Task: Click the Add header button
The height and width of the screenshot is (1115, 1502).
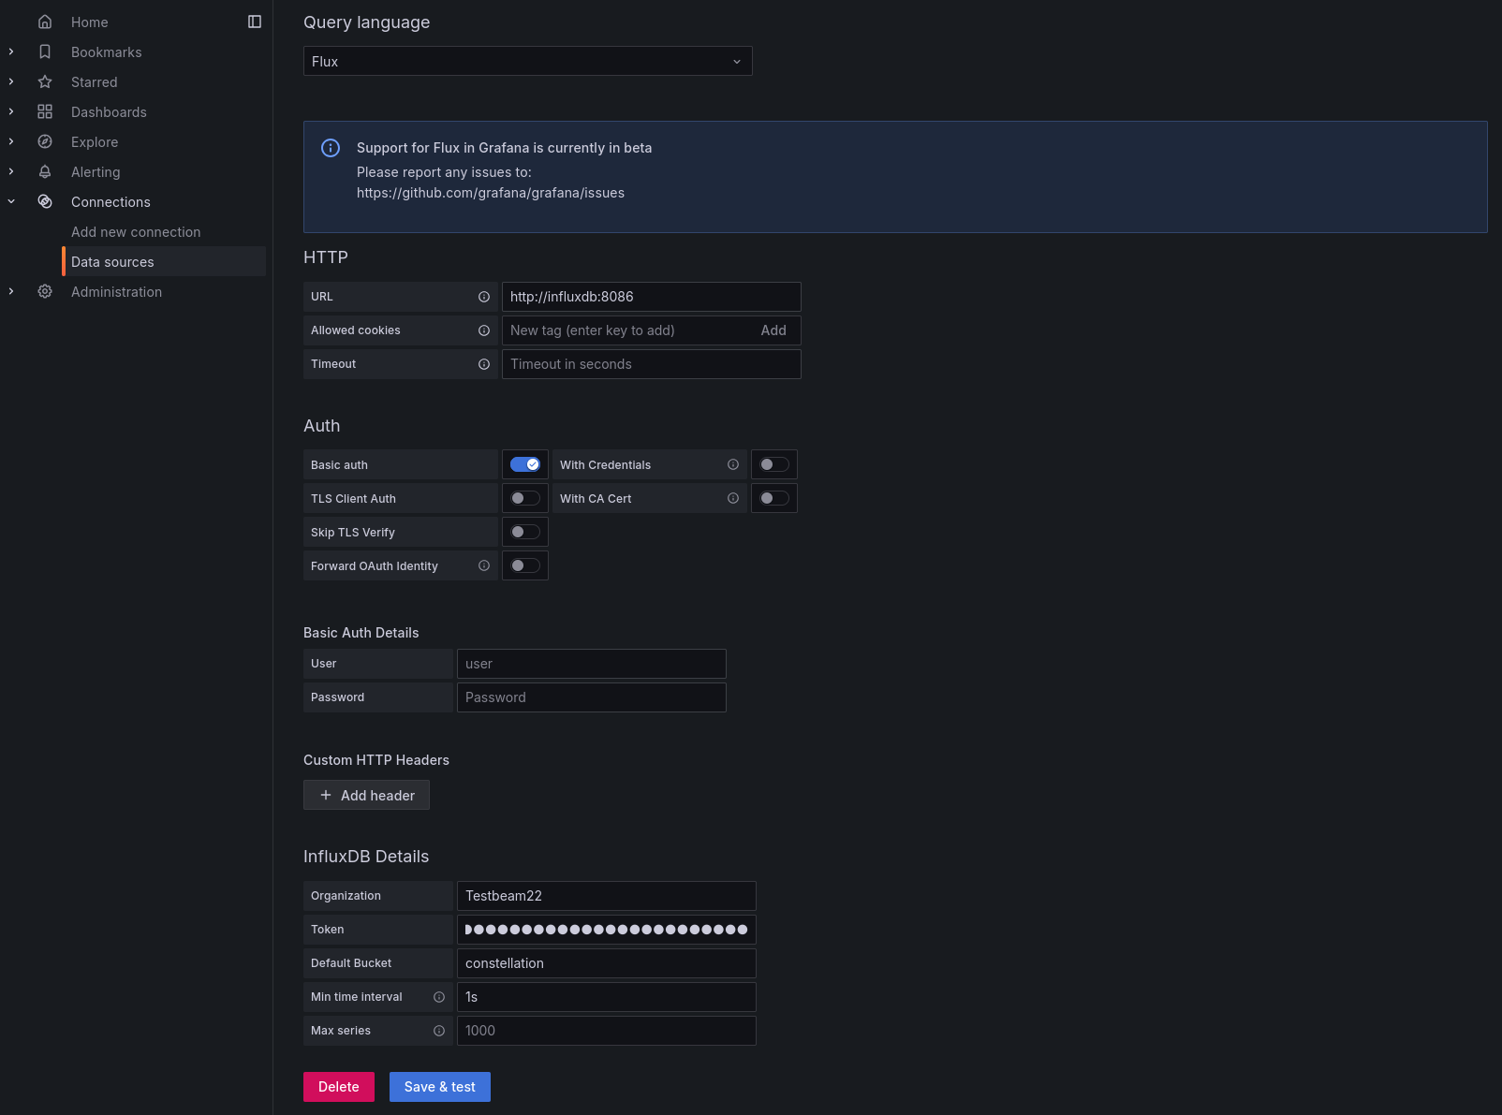Action: coord(366,795)
